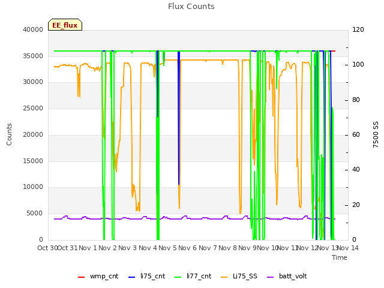Click the 'Nov 8' x-axis date
Viewport: 384px width, 288px height.
(228, 248)
